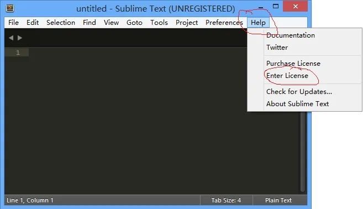The width and height of the screenshot is (363, 209).
Task: Open About Sublime Text entry
Action: (304, 104)
